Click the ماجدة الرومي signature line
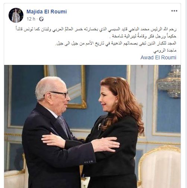The width and height of the screenshot is (187, 188). [x=165, y=50]
